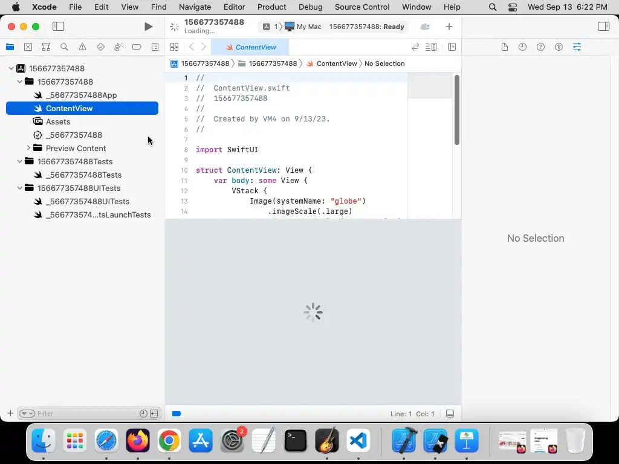Open the Library with the plus button
The width and height of the screenshot is (619, 464).
tap(449, 27)
